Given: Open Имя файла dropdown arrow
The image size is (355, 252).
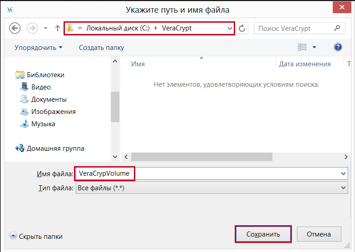Looking at the screenshot, I should coord(343,173).
